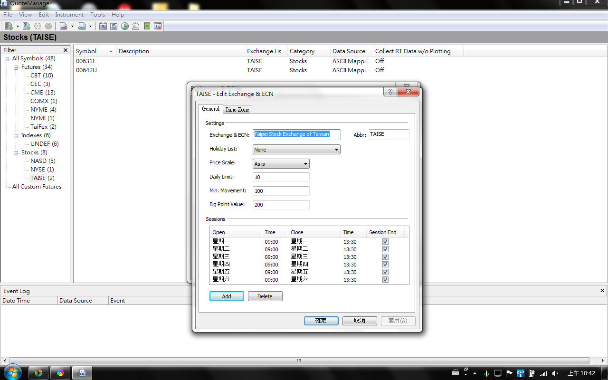The image size is (608, 380).
Task: Toggle Session End checkbox for 星期二 row
Action: (385, 249)
